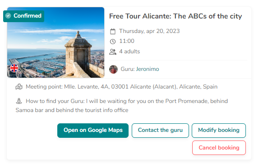Cancel the booking
The height and width of the screenshot is (164, 254).
click(219, 148)
